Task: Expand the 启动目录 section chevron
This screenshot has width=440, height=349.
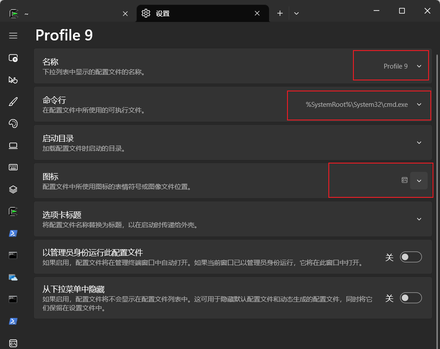Action: (x=418, y=142)
